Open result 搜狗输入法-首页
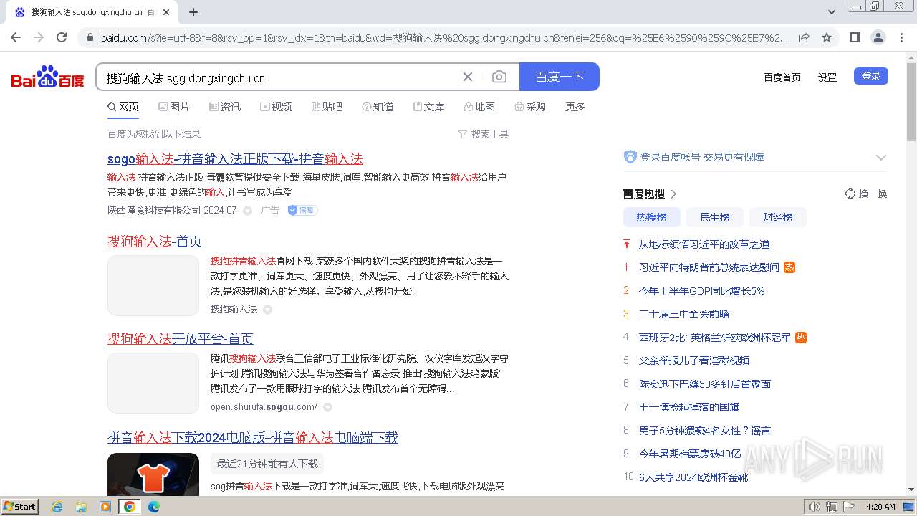Screen dimensions: 917x516 pyautogui.click(x=155, y=241)
